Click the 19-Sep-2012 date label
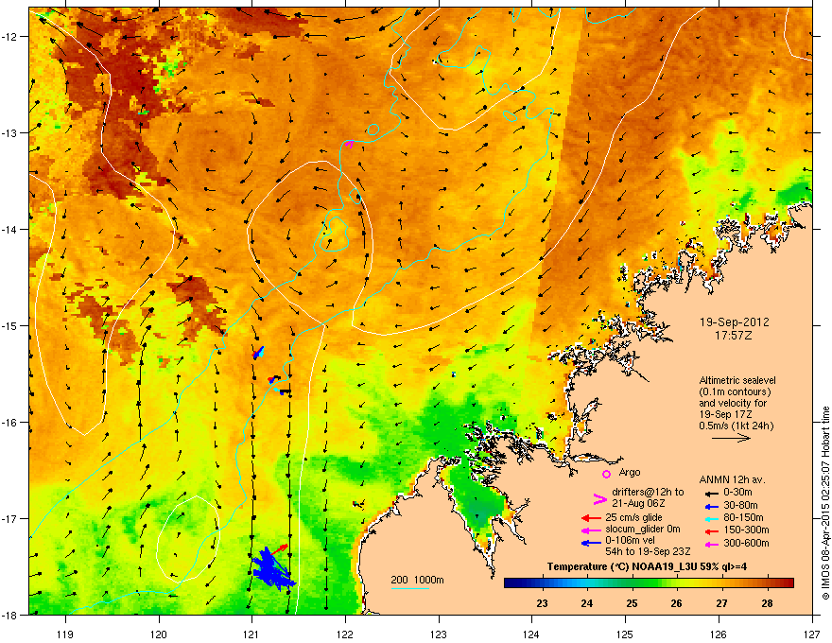Image resolution: width=832 pixels, height=643 pixels. [735, 322]
